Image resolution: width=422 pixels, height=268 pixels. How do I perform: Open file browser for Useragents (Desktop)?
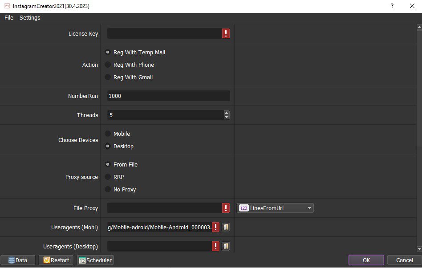pyautogui.click(x=226, y=246)
